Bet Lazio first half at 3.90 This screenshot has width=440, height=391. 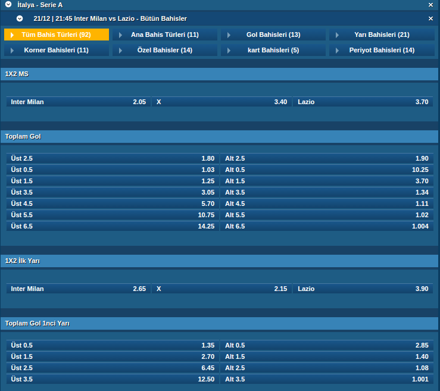(x=363, y=289)
